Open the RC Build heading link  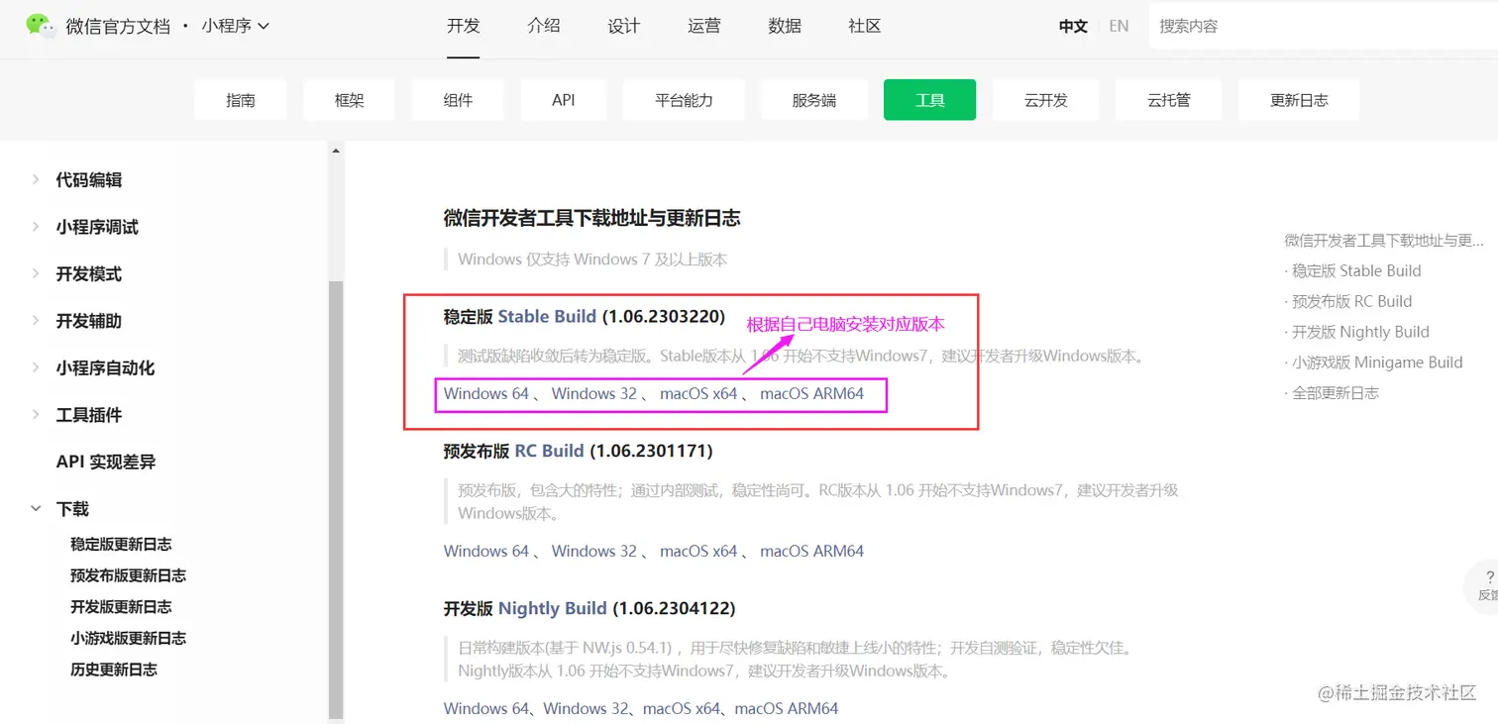point(549,451)
